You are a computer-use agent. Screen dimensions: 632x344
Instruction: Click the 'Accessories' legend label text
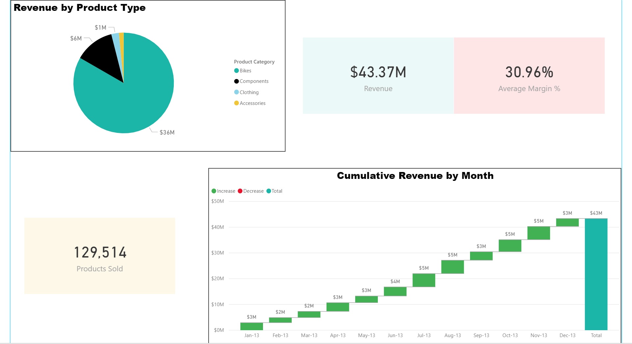252,103
